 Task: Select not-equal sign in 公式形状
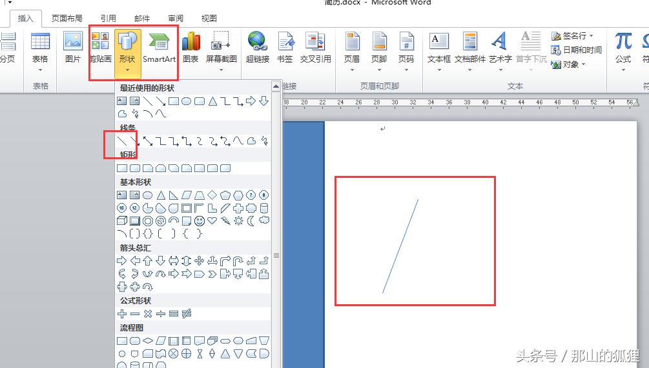tap(187, 313)
